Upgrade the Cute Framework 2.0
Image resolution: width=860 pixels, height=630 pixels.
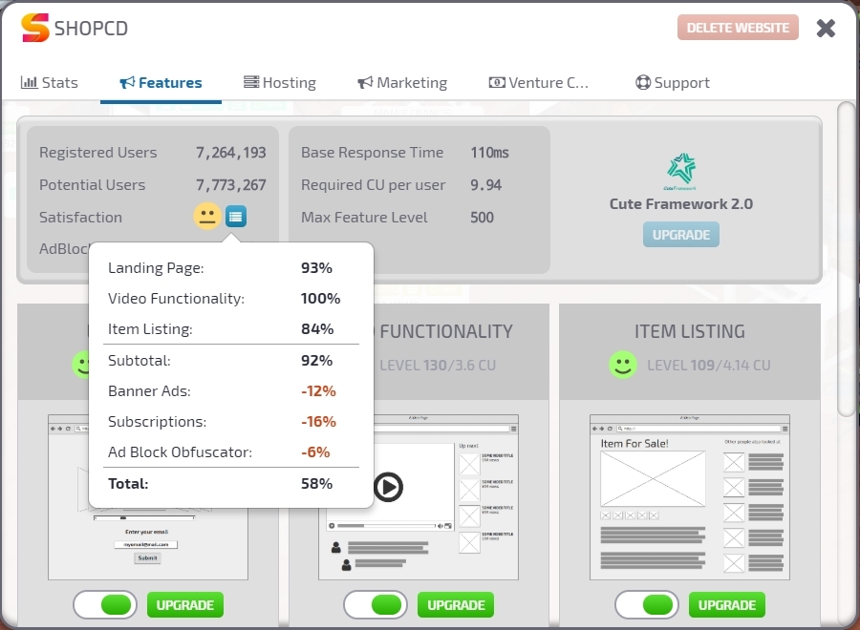[x=680, y=235]
